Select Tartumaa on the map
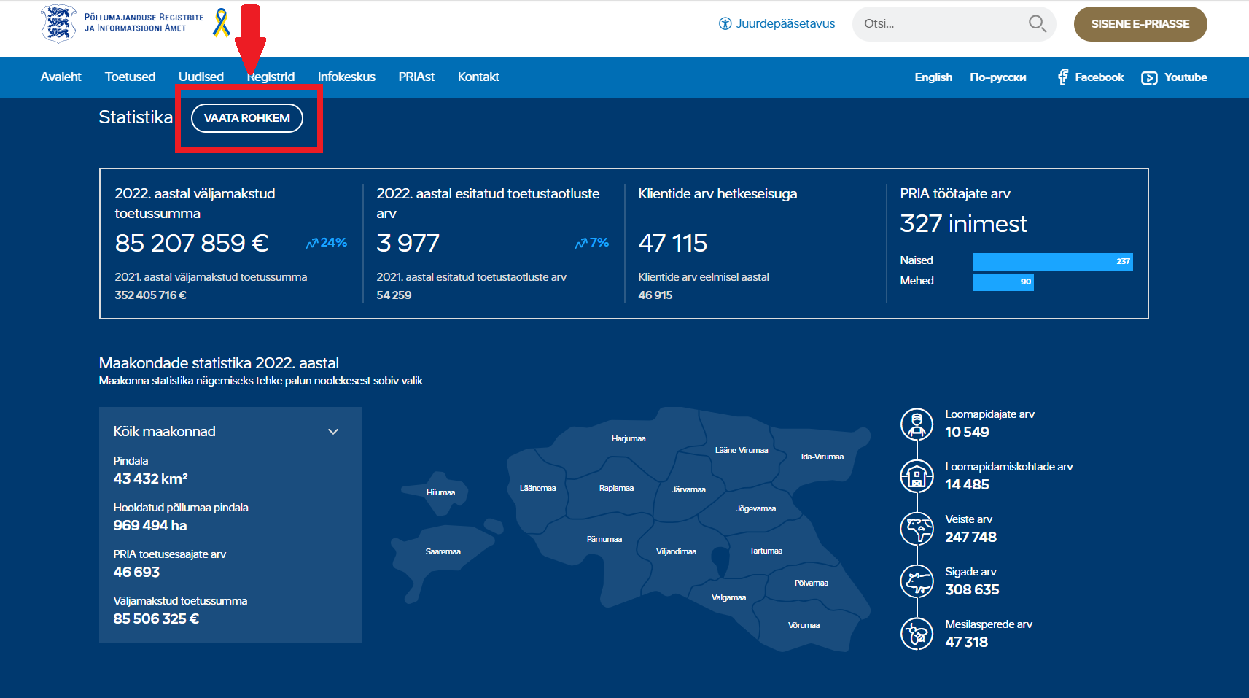This screenshot has width=1249, height=698. (766, 551)
